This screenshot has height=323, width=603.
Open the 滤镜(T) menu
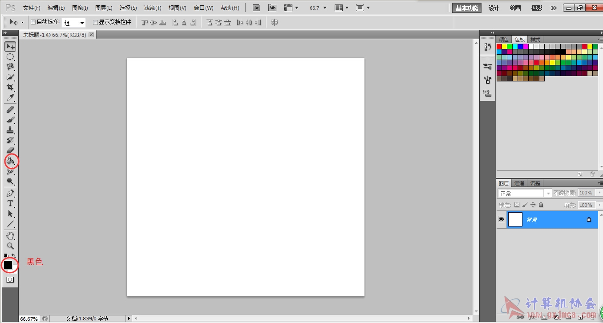tap(153, 8)
